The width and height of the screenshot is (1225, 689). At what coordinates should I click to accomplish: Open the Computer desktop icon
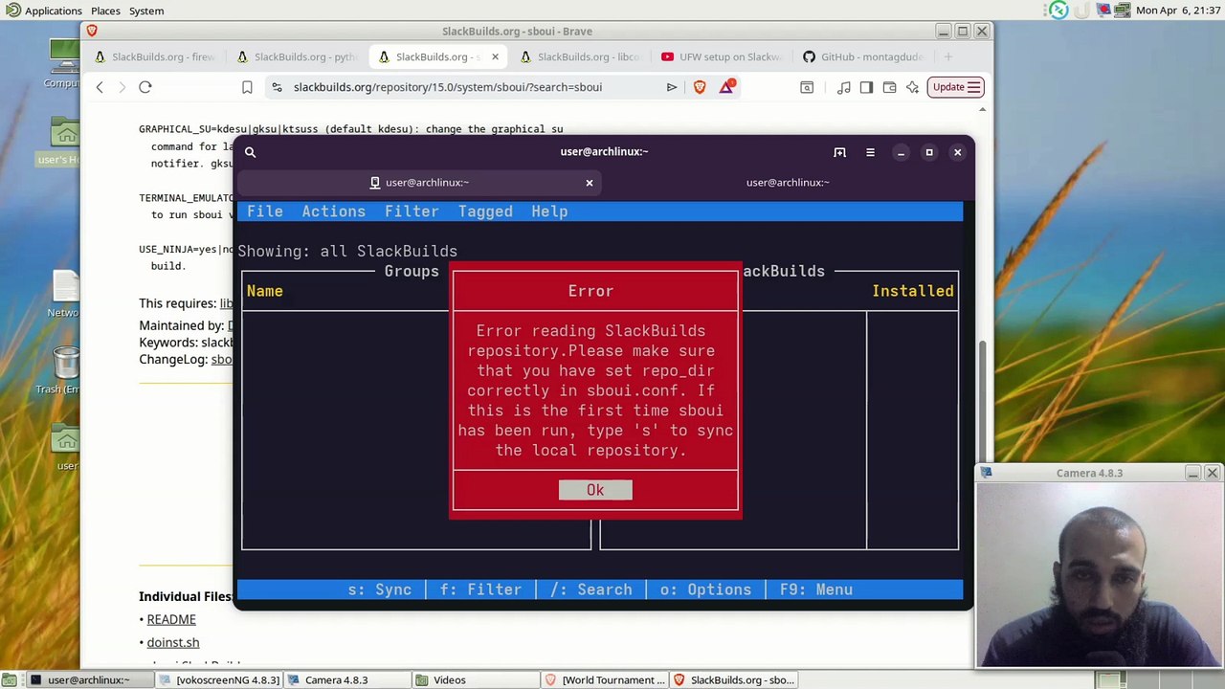(64, 63)
